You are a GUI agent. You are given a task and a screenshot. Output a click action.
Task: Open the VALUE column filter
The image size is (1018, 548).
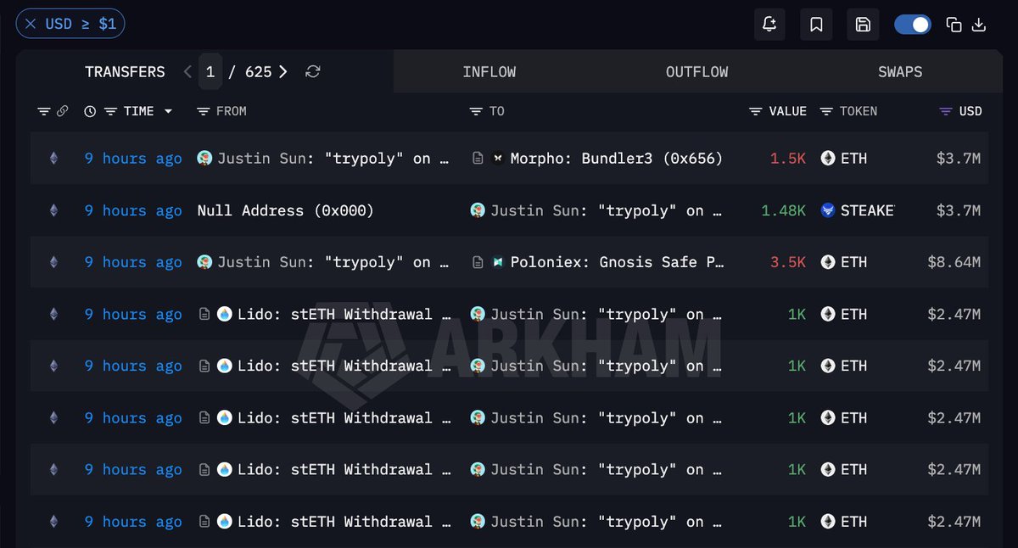[x=756, y=111]
